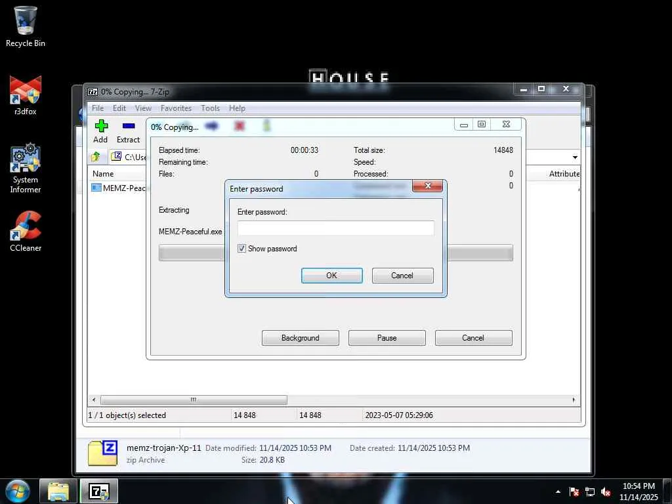Click the memz-trojan zip archive icon

(103, 453)
